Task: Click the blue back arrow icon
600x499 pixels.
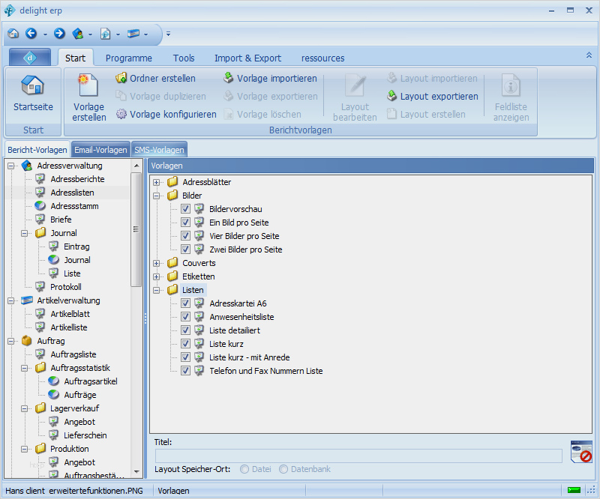Action: tap(31, 34)
